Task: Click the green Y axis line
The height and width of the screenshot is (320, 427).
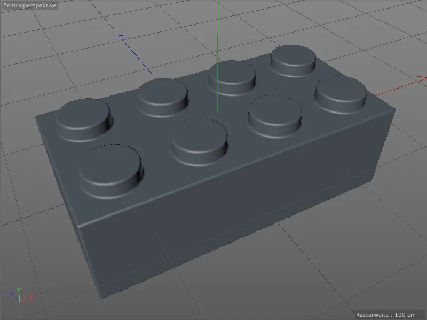Action: tap(217, 56)
